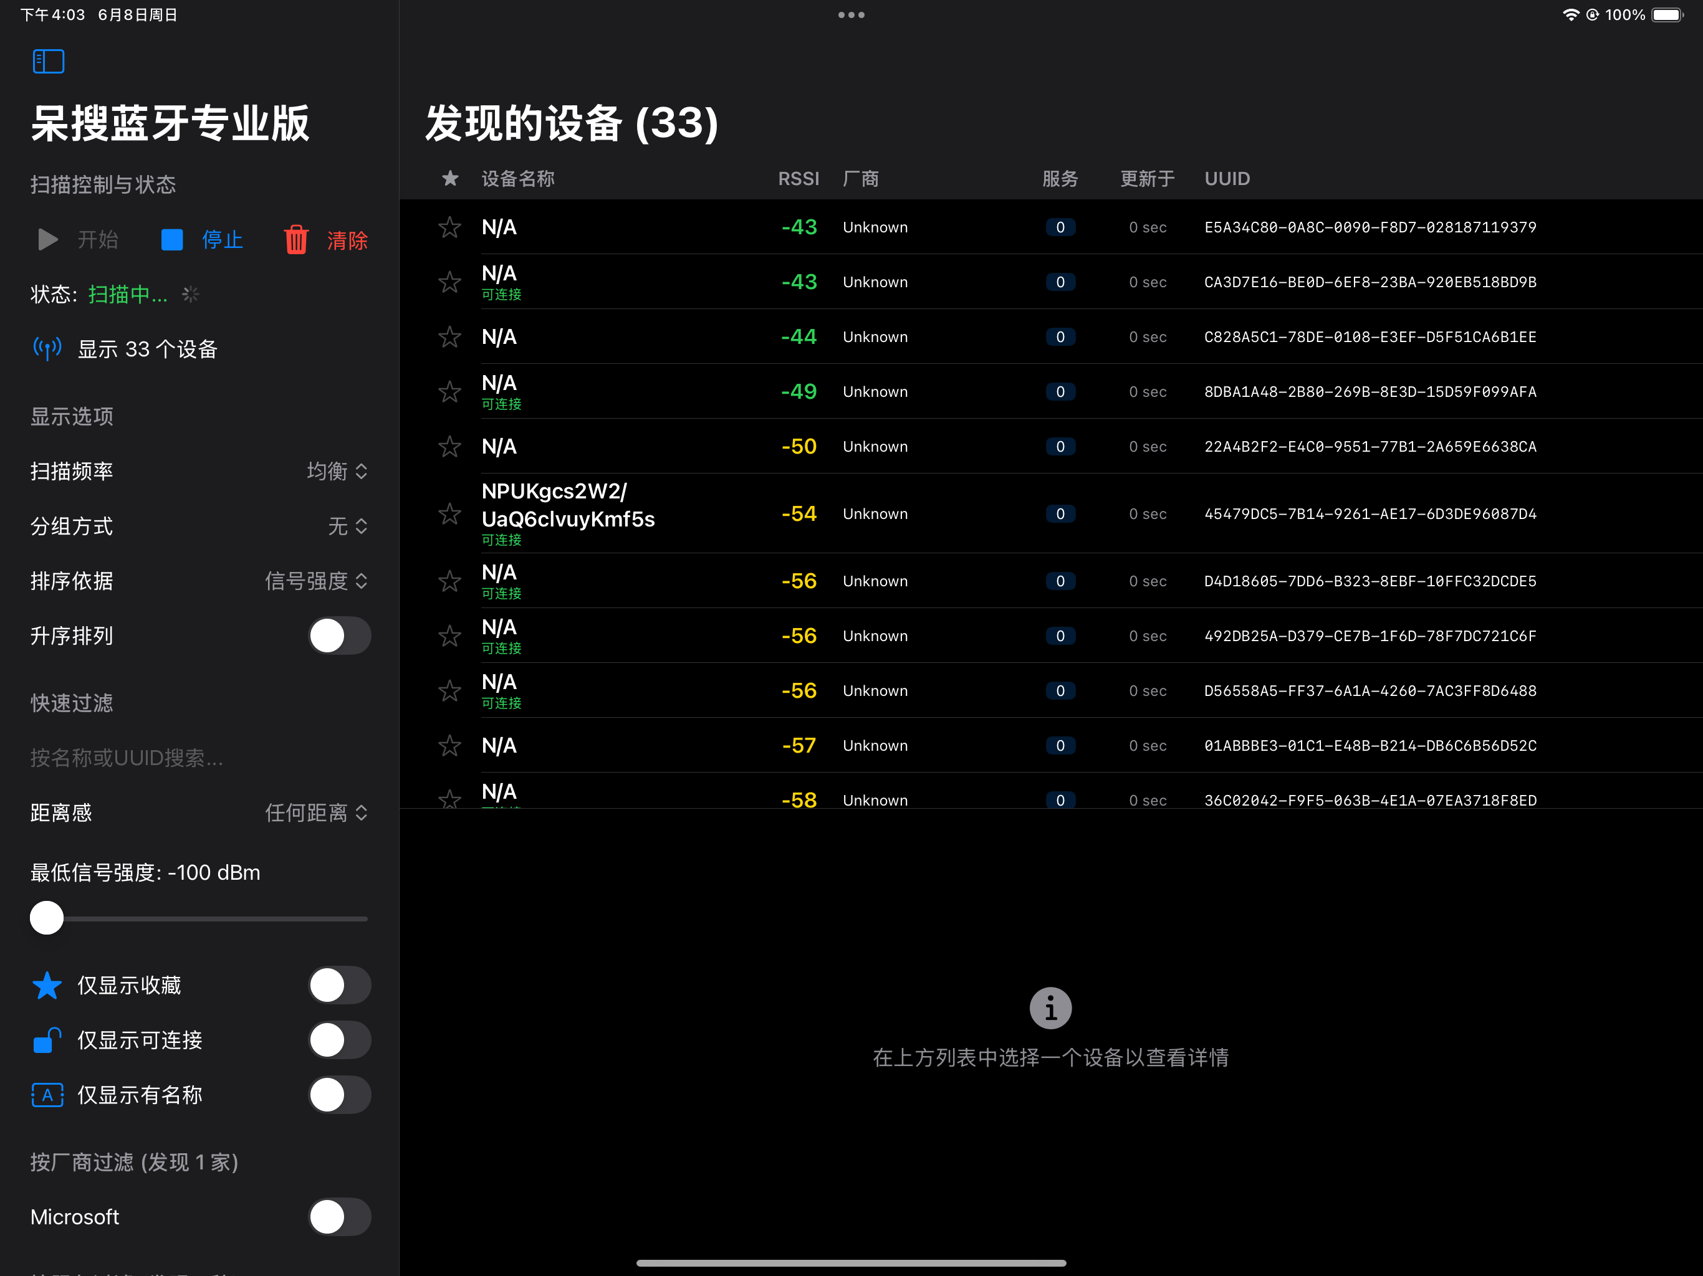The height and width of the screenshot is (1276, 1703).
Task: Favorite the device with UUID 492DB25A
Action: click(449, 636)
